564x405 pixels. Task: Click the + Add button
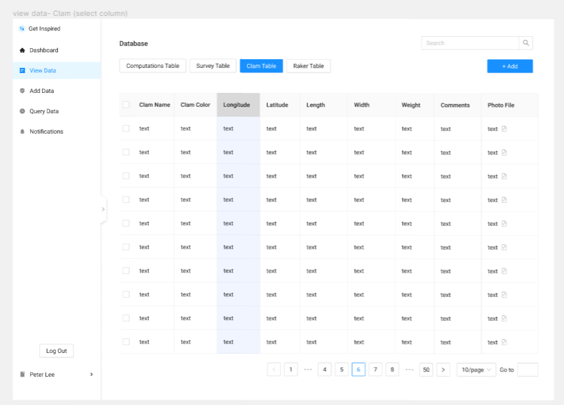coord(510,66)
